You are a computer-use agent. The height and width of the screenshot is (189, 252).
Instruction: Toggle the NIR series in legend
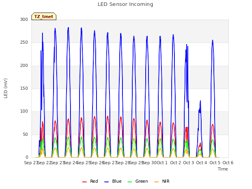click(x=162, y=181)
